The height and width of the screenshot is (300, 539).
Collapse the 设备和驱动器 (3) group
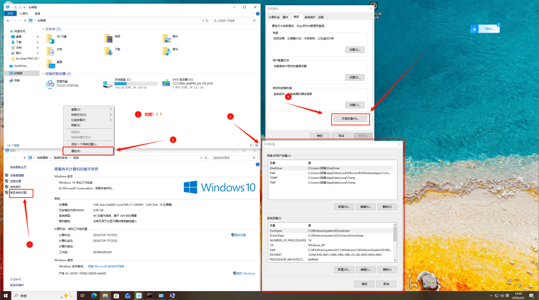click(x=43, y=74)
